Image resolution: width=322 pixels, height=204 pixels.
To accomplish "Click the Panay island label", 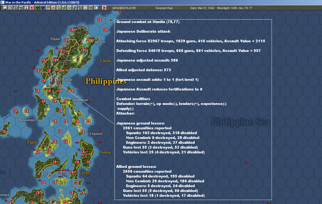I will [32, 142].
